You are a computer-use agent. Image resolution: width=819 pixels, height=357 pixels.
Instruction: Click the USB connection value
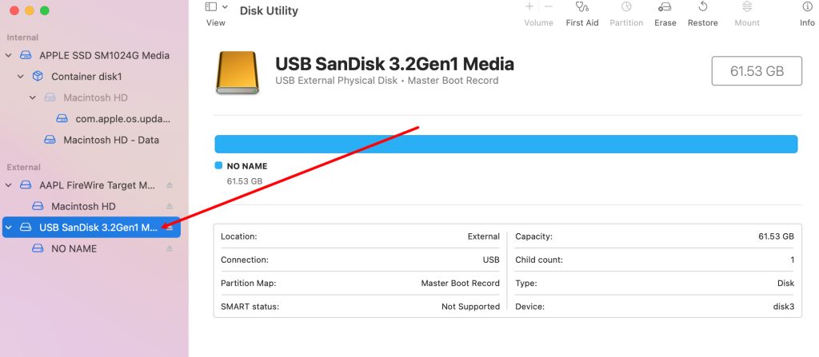coord(491,260)
